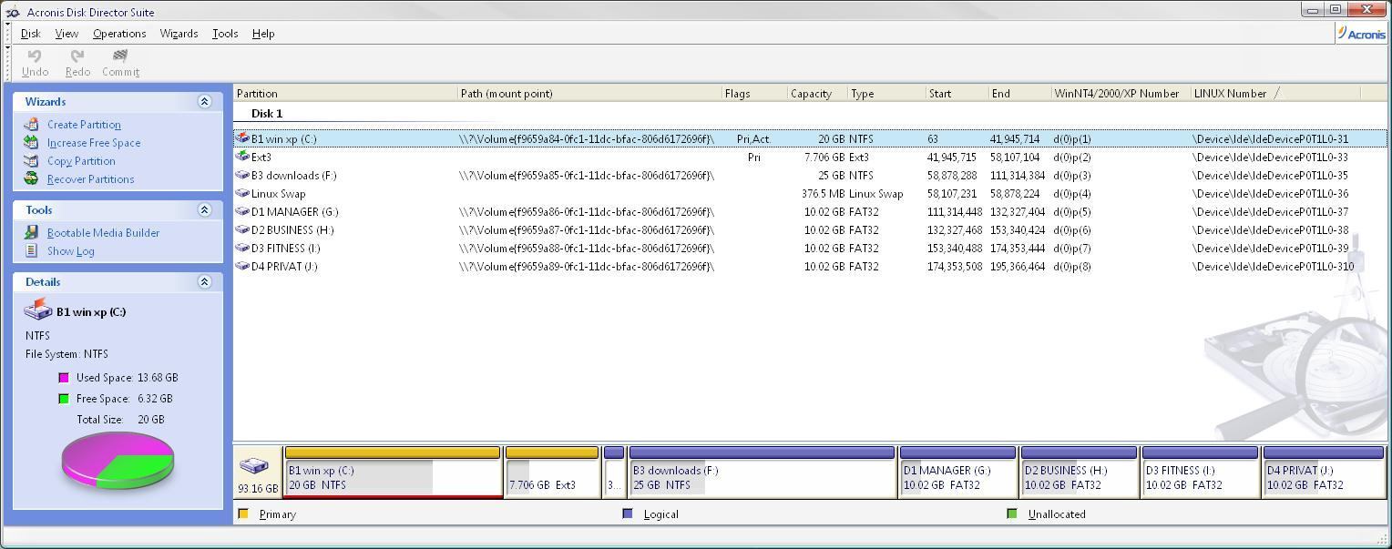The height and width of the screenshot is (549, 1392).
Task: Click the D1 MANAGER (G:) row drive icon
Action: pyautogui.click(x=242, y=211)
